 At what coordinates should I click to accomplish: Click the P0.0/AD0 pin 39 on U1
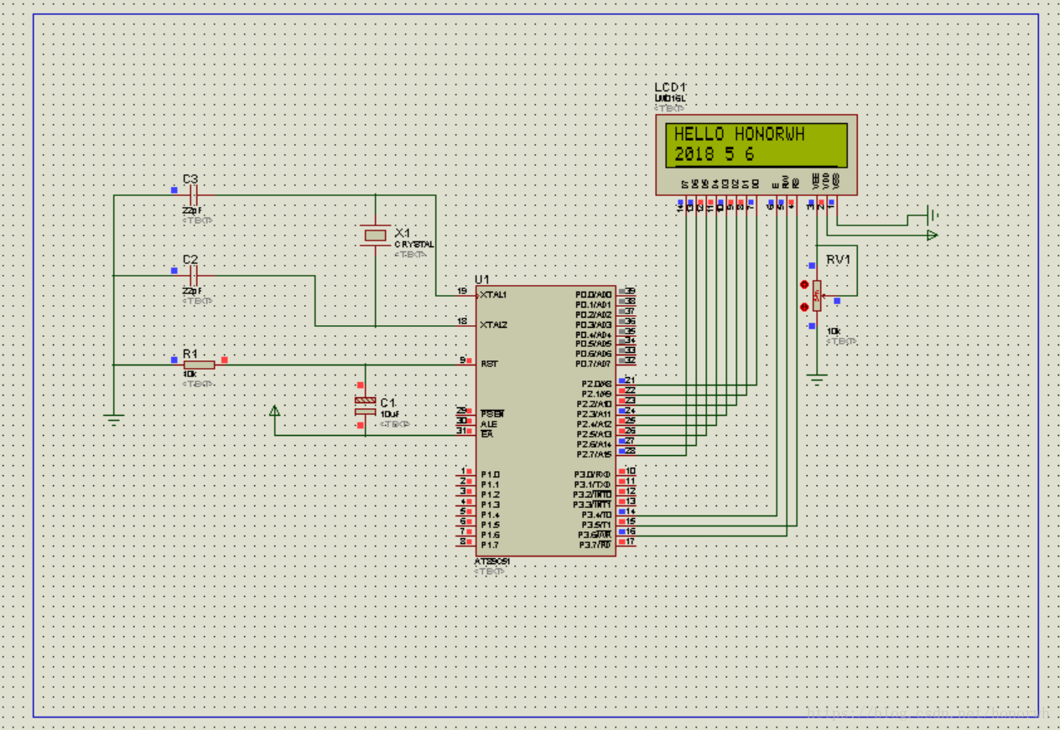tap(626, 294)
